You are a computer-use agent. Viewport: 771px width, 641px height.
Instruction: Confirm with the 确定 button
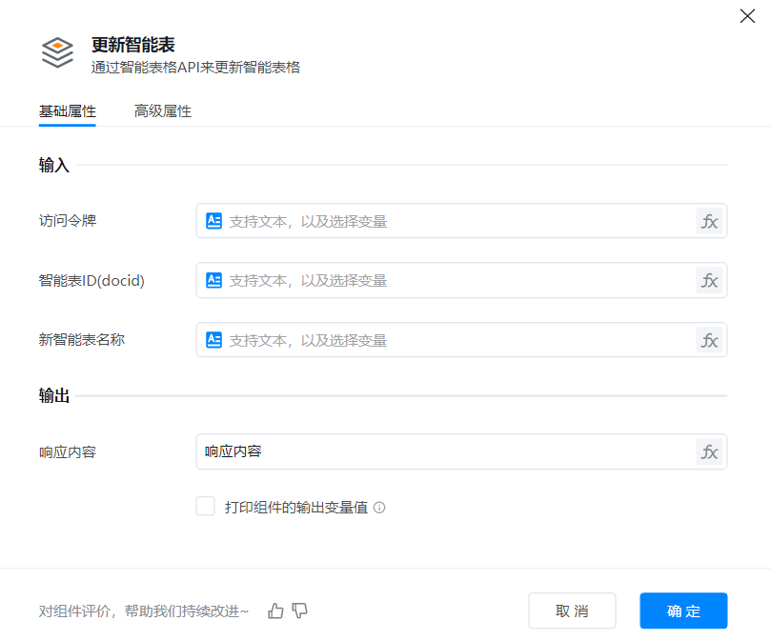683,611
